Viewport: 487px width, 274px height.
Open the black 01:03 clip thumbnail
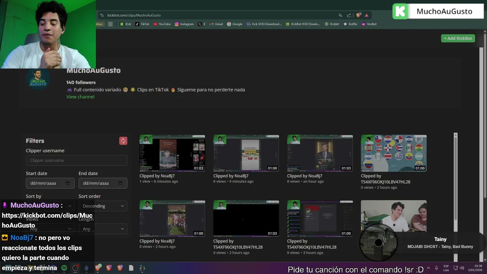tap(246, 218)
